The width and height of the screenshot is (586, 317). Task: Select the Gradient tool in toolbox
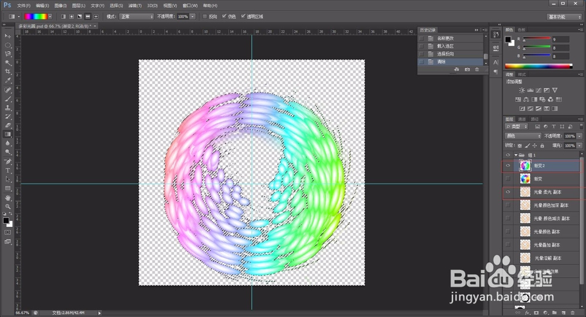pos(8,135)
